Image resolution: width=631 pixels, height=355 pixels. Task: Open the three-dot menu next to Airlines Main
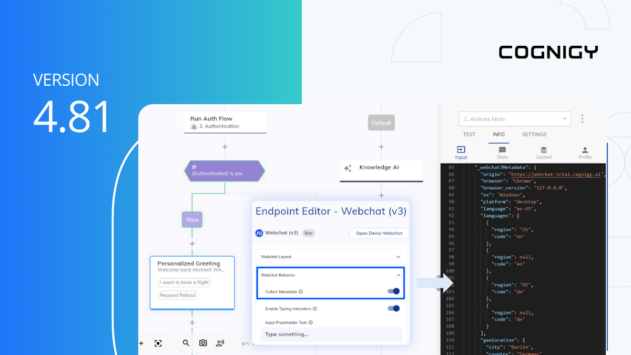click(582, 119)
